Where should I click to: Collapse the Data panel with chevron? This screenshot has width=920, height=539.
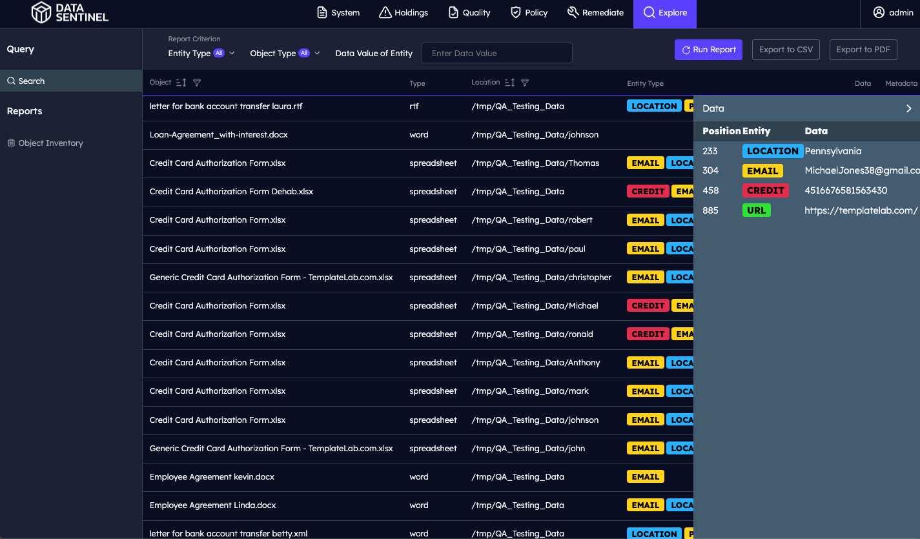(908, 108)
